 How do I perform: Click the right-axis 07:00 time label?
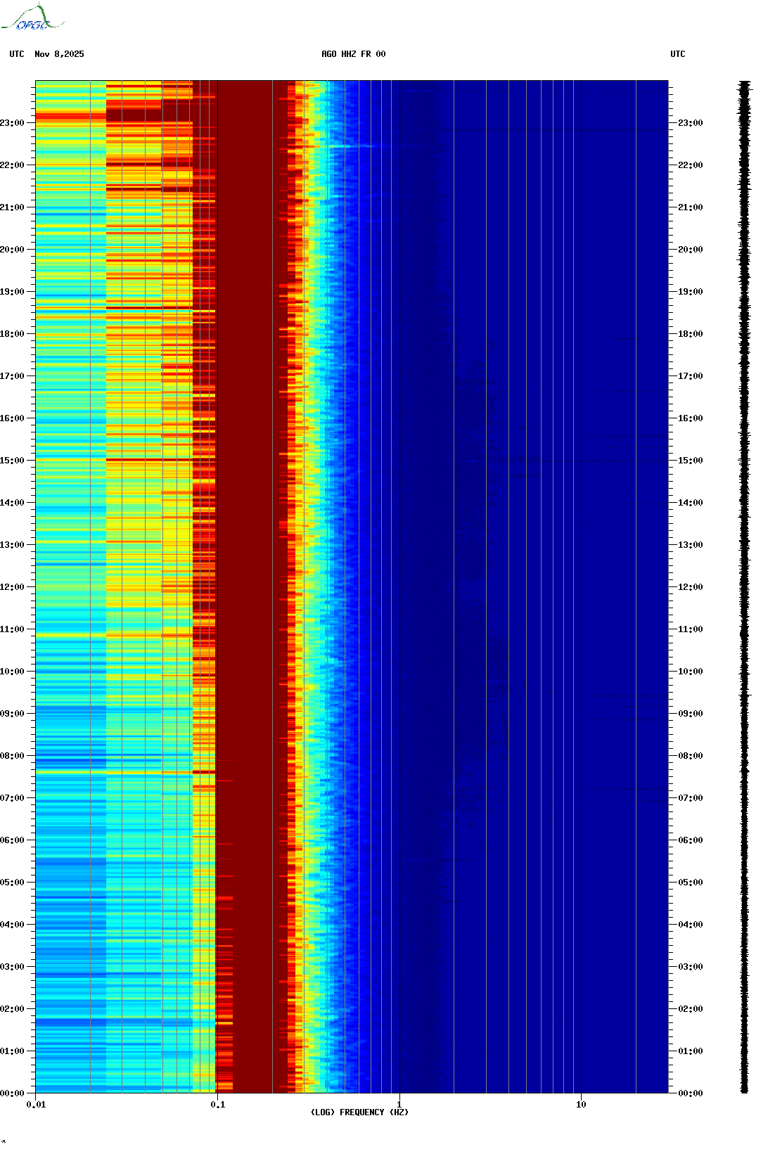point(691,798)
